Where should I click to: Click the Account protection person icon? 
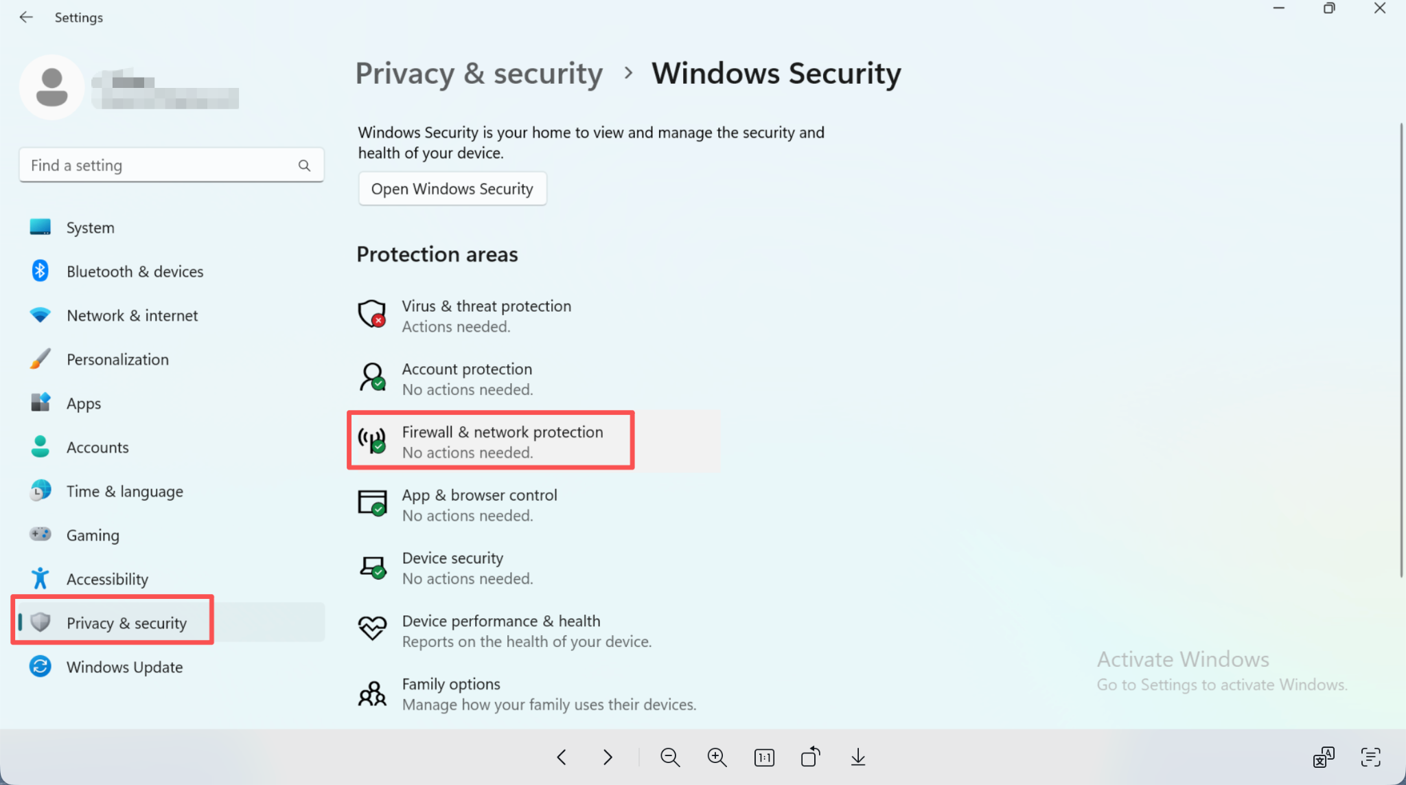coord(372,377)
